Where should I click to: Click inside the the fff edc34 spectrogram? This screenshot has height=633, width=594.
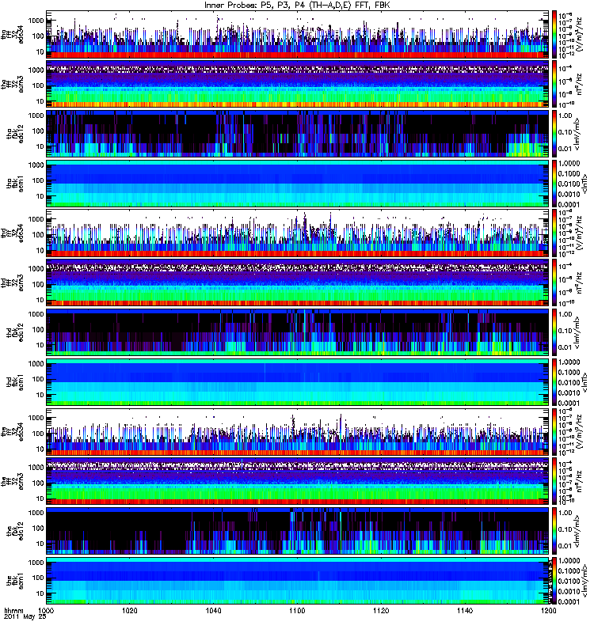click(x=298, y=431)
